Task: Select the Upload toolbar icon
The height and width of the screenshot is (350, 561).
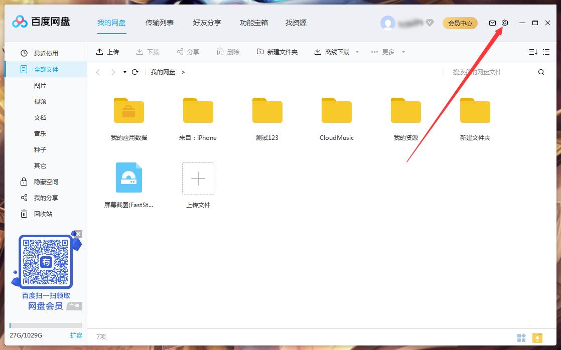Action: 108,51
